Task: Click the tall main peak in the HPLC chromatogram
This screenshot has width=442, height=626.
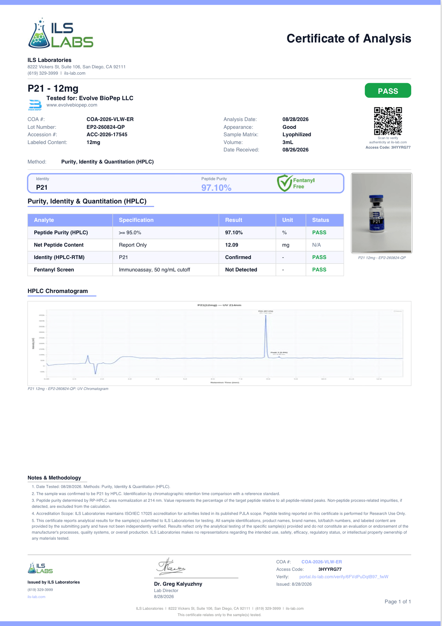Action: point(266,336)
